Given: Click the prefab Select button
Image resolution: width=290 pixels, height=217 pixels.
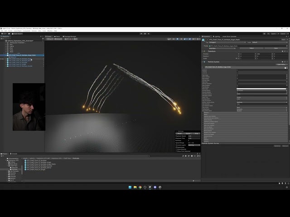Looking at the screenshot, I should click(251, 48).
